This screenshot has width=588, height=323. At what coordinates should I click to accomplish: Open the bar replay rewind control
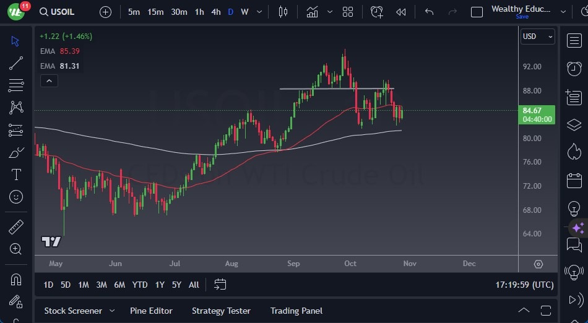401,12
